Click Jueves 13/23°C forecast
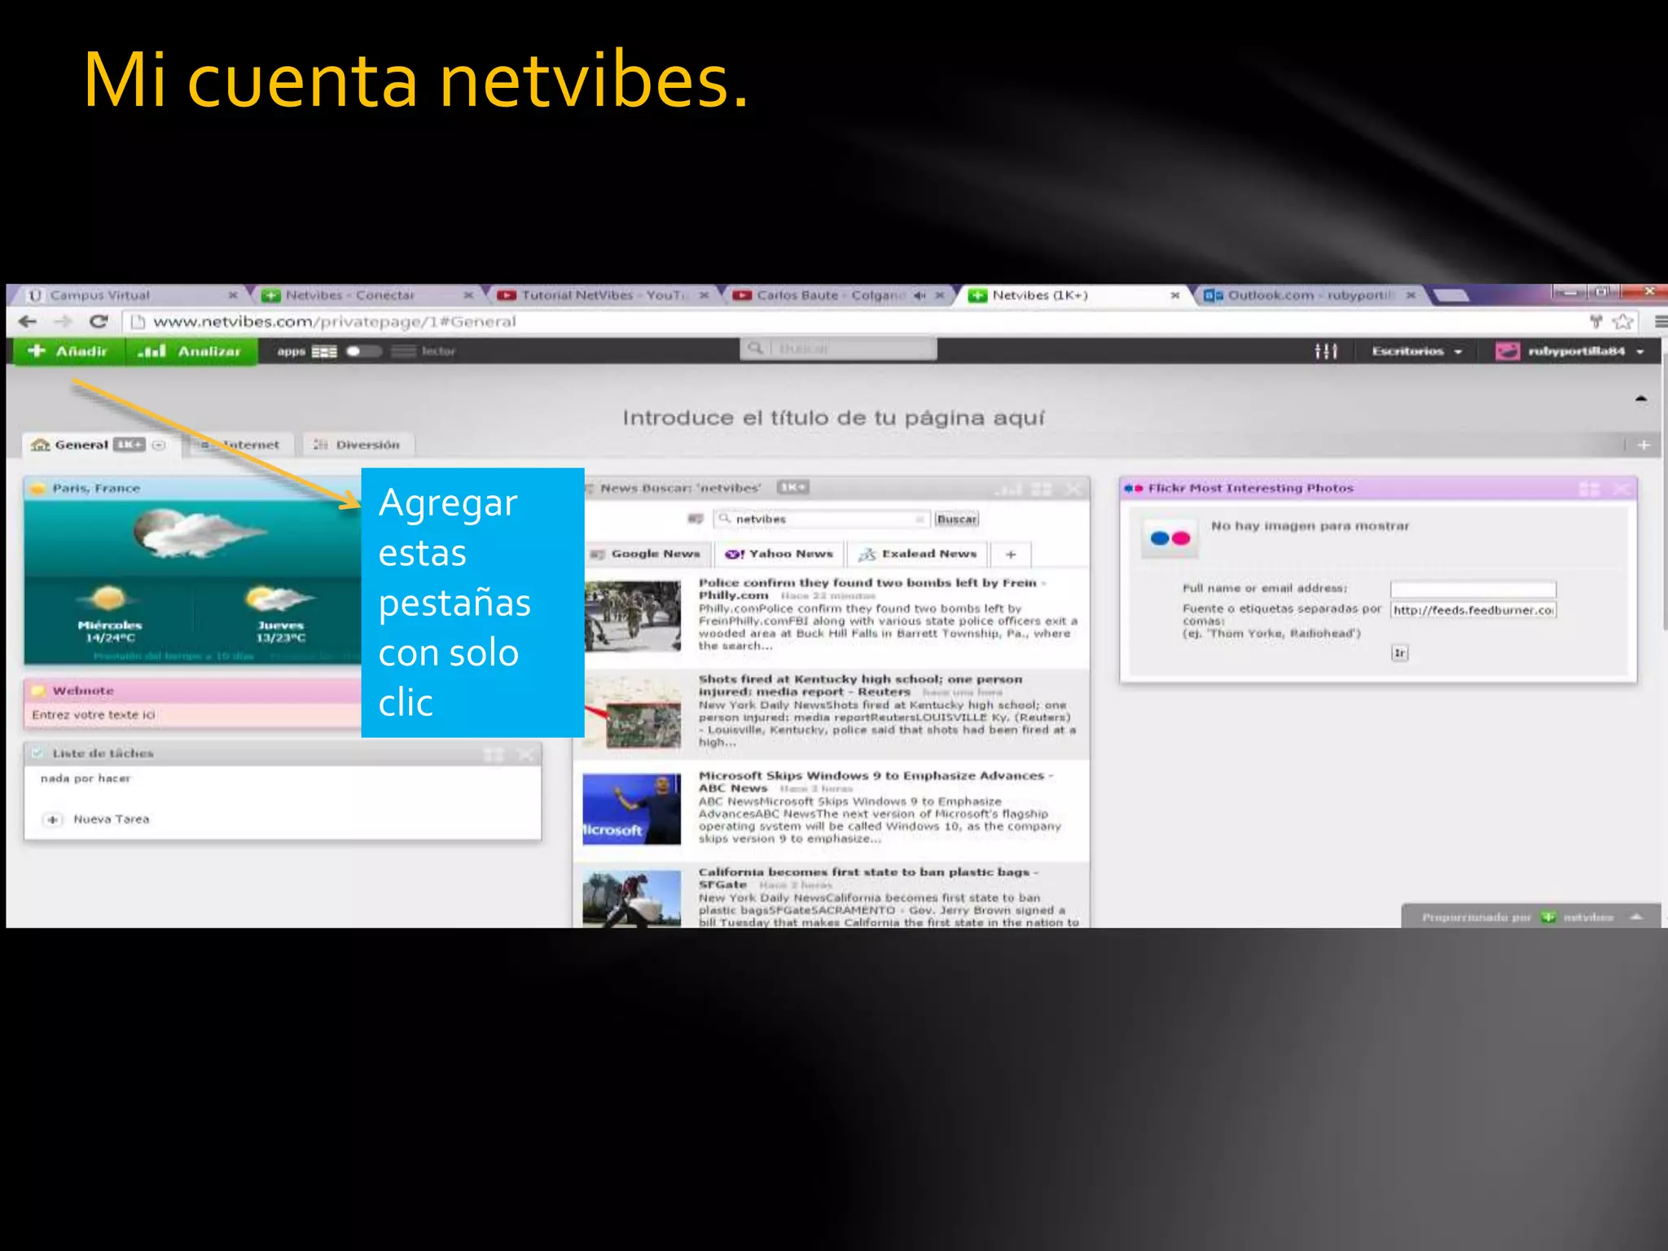 coord(280,613)
